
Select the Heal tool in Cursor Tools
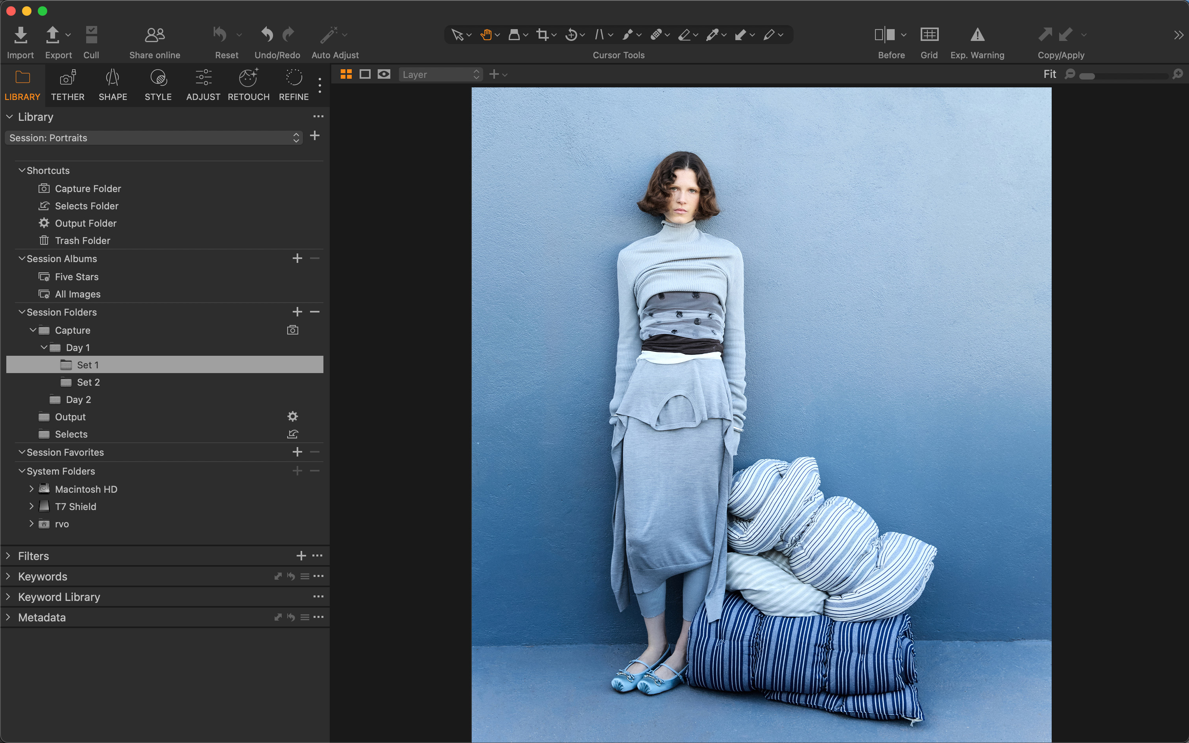pyautogui.click(x=657, y=34)
